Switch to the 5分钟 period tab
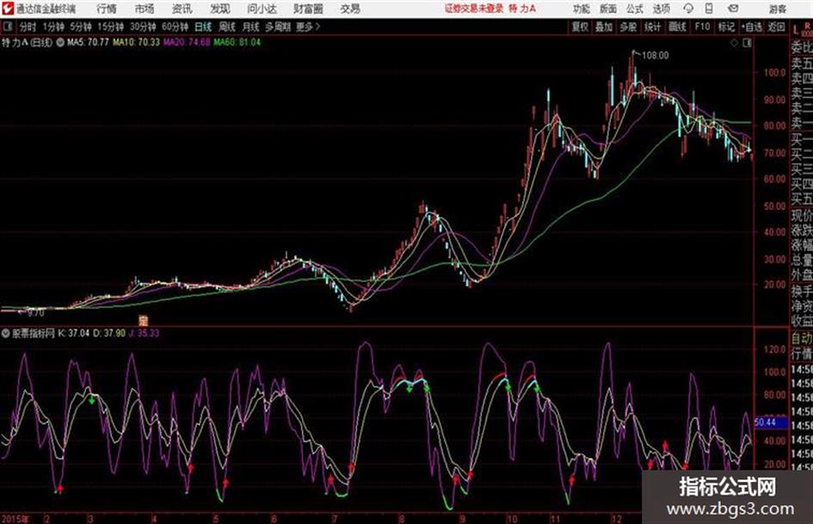The image size is (813, 524). [x=81, y=27]
